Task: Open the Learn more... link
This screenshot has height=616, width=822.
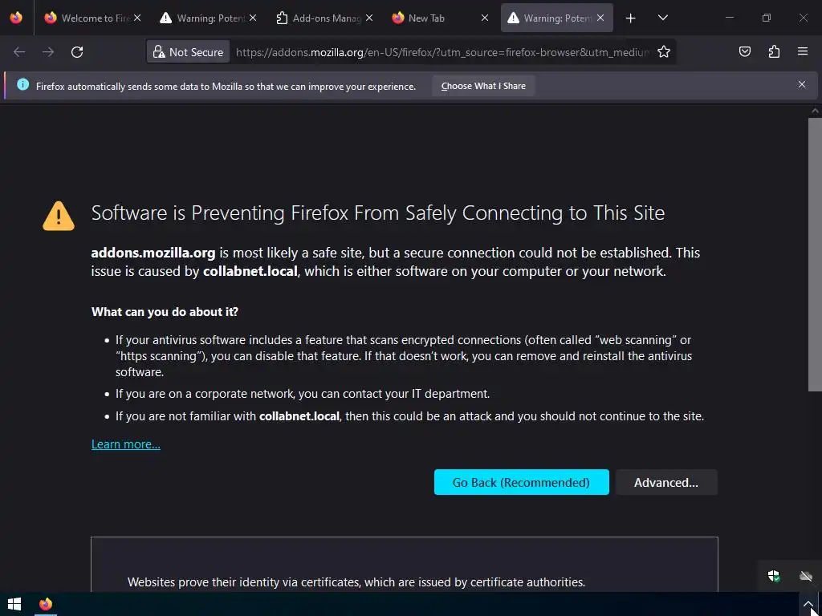Action: [126, 444]
